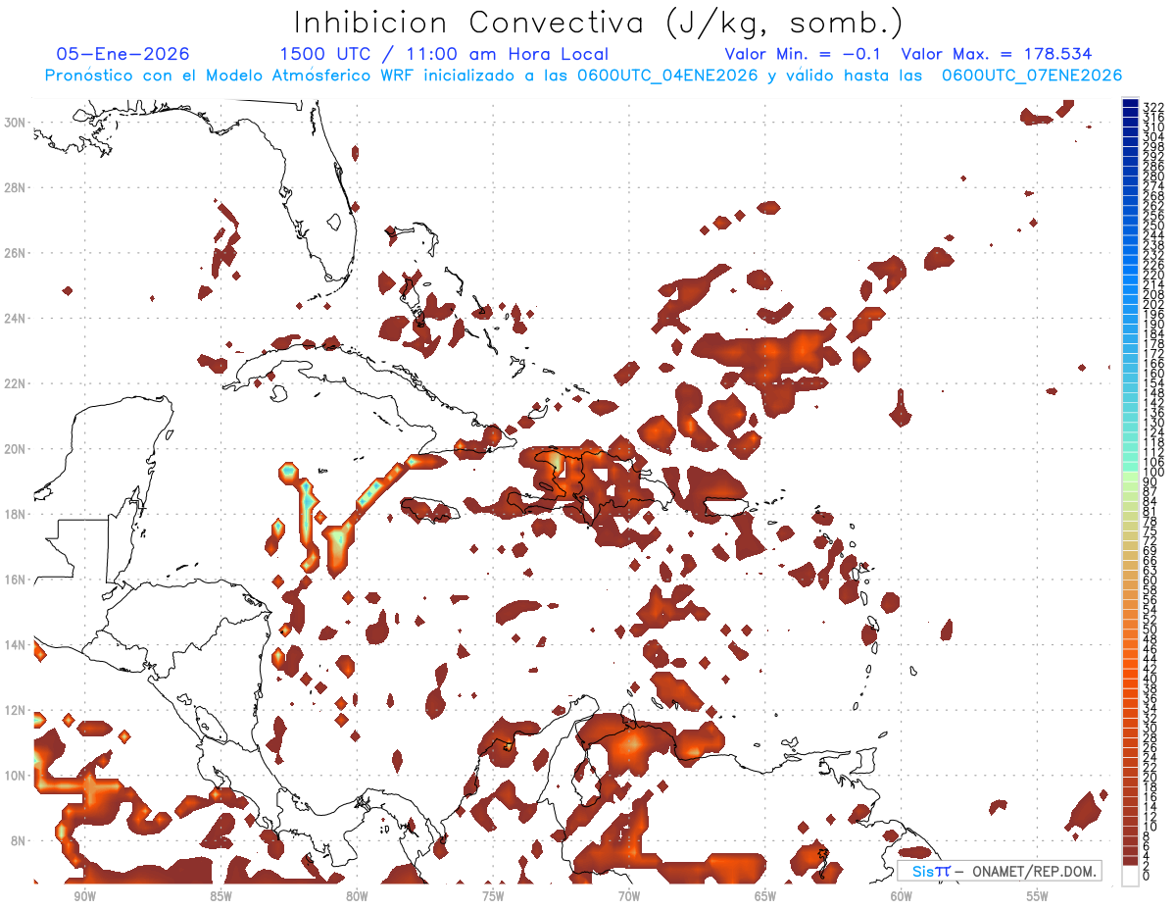Viewport: 1176px width, 909px height.
Task: Click the 60W longitude label
Action: [901, 896]
